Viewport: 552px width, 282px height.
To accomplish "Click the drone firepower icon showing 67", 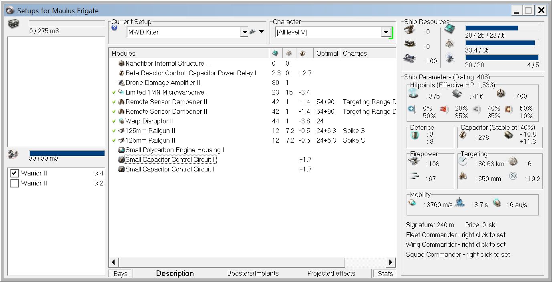I will click(415, 176).
